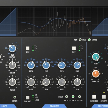Select the lit ORDER radio for EQ in middle
The width and height of the screenshot is (108, 108).
pos(73,97)
